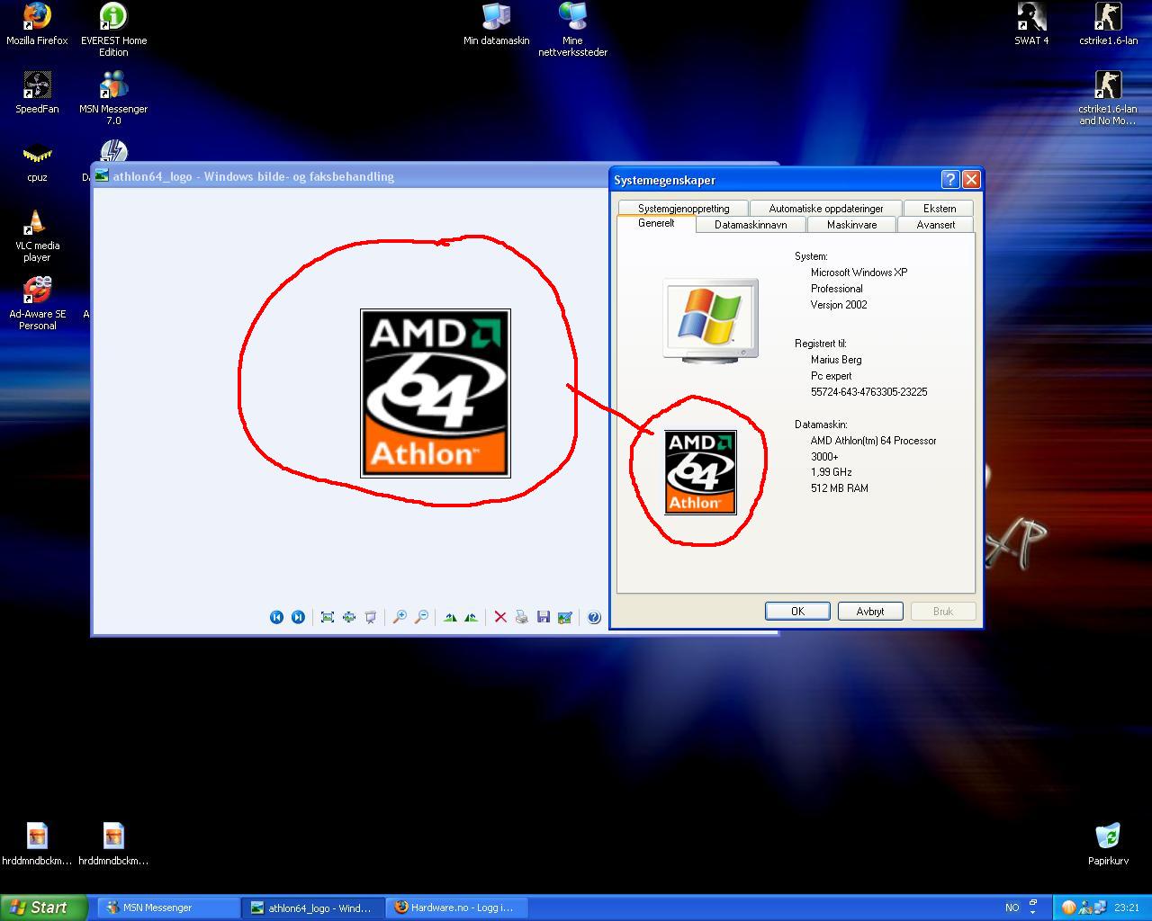Start slide show in picture viewer
Viewport: 1152px width, 921px height.
(371, 617)
